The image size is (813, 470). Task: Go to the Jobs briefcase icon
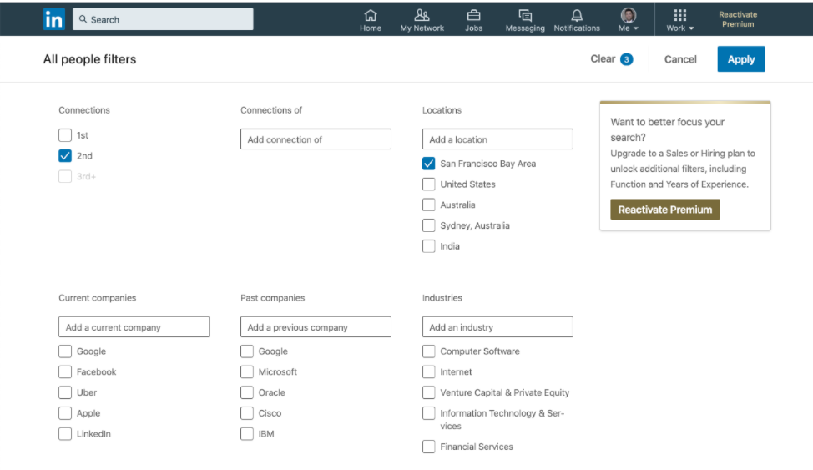tap(473, 15)
